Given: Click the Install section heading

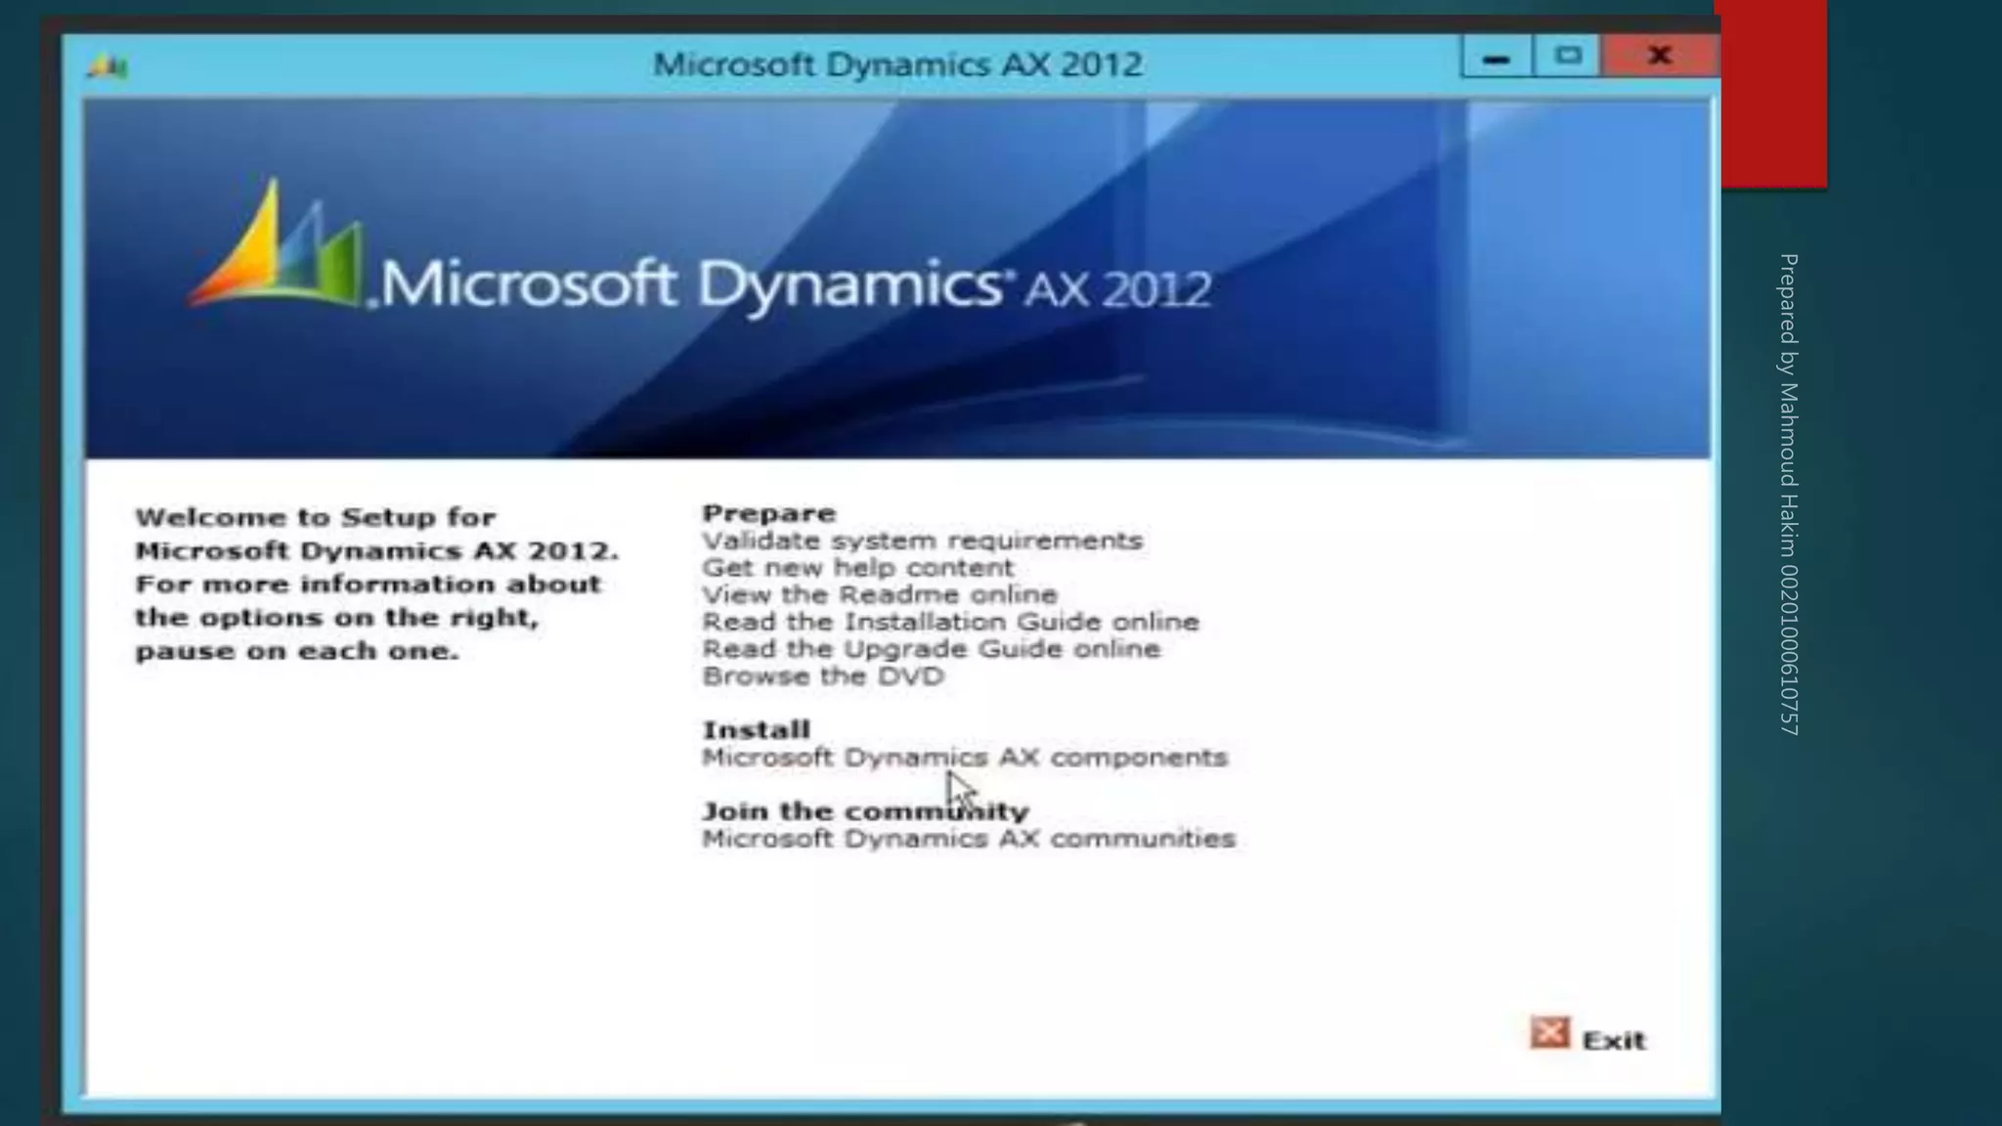Looking at the screenshot, I should [x=756, y=730].
